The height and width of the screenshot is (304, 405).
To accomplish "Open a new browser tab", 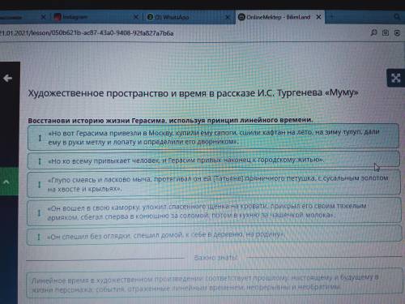I will pyautogui.click(x=331, y=17).
